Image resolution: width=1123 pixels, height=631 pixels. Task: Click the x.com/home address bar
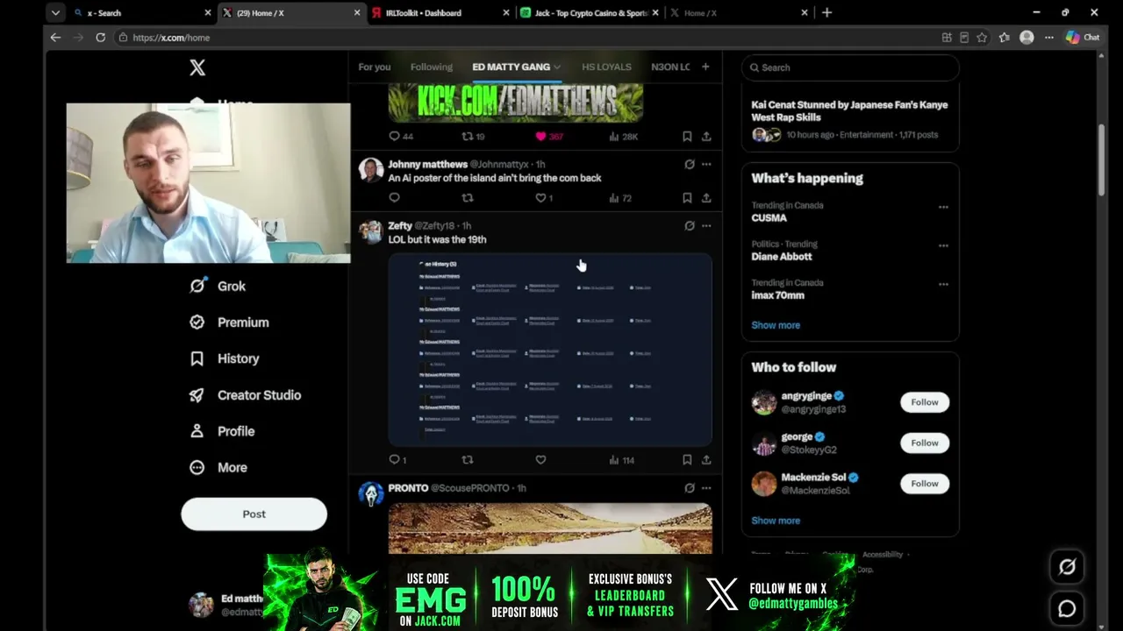(x=526, y=38)
